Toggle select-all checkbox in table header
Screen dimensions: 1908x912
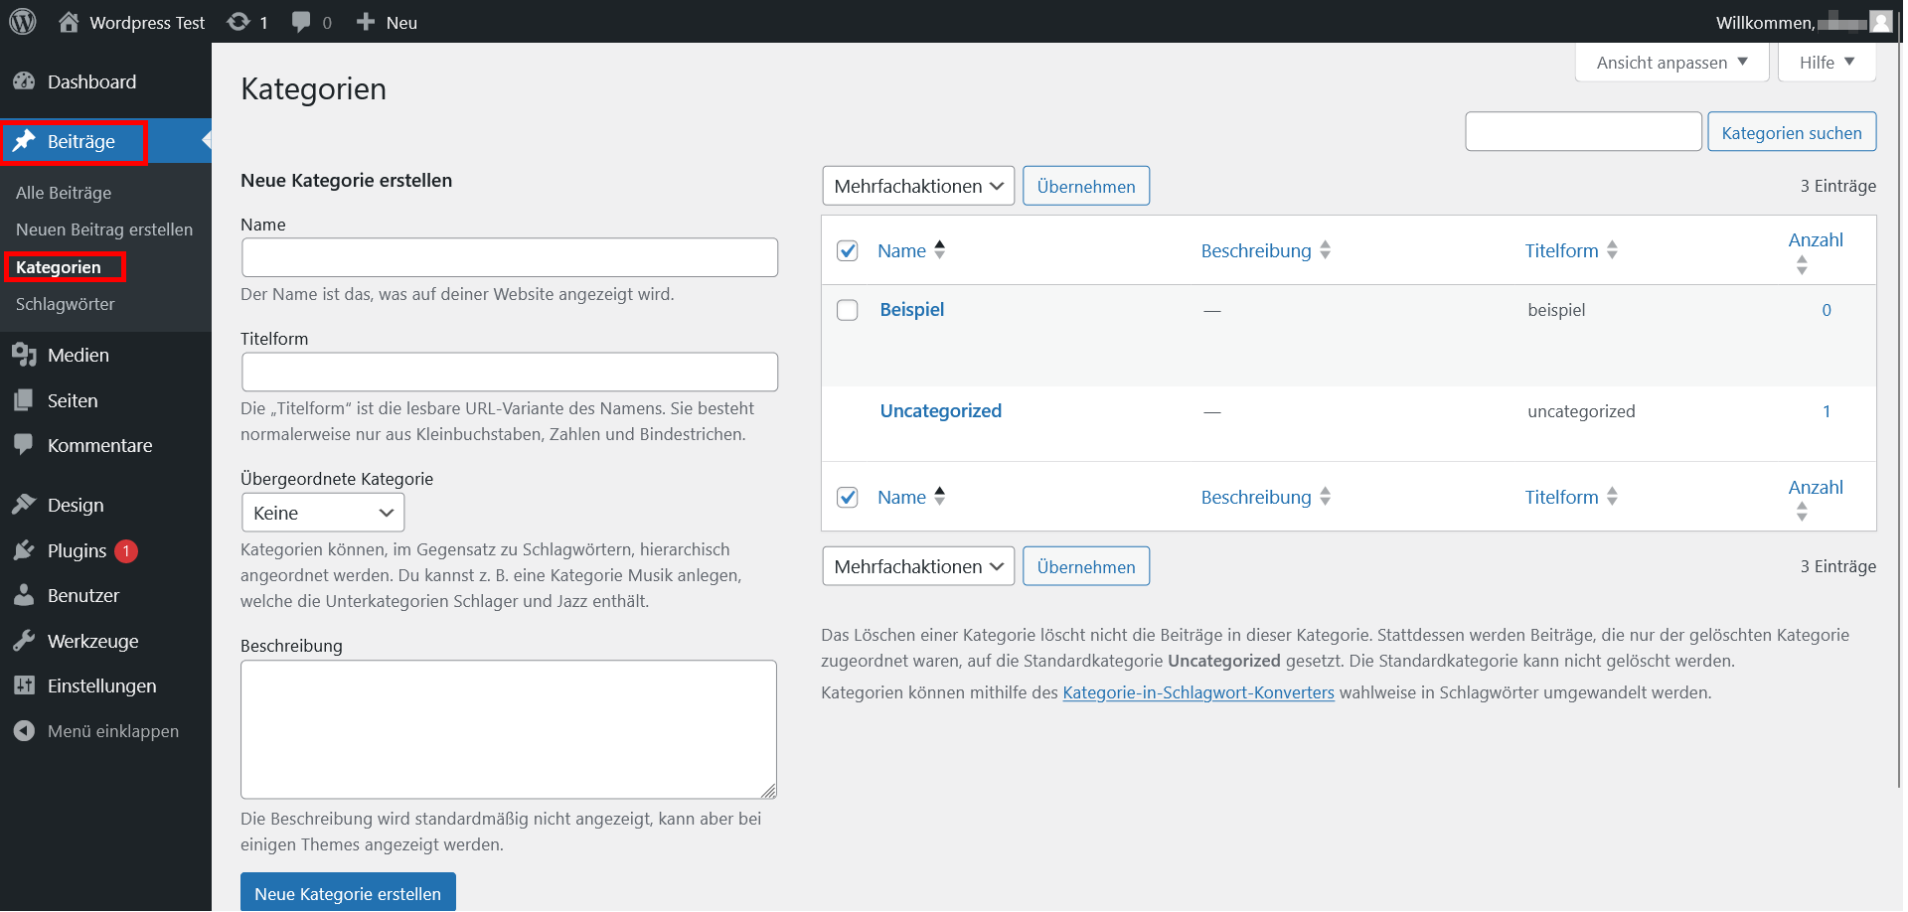(x=847, y=250)
